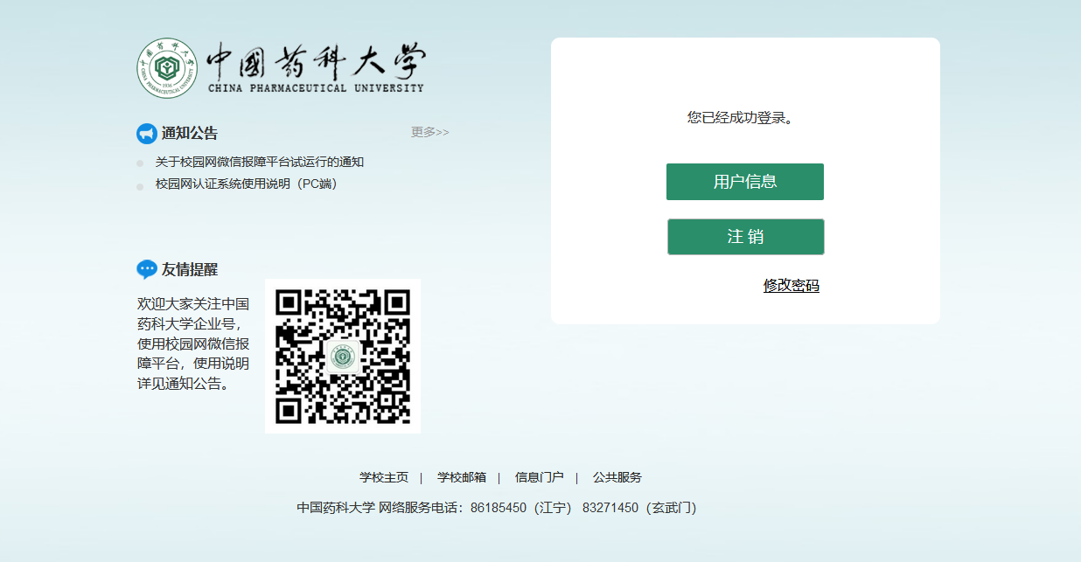Open 公共服务 in the footer navigation
The width and height of the screenshot is (1081, 562).
click(x=617, y=477)
